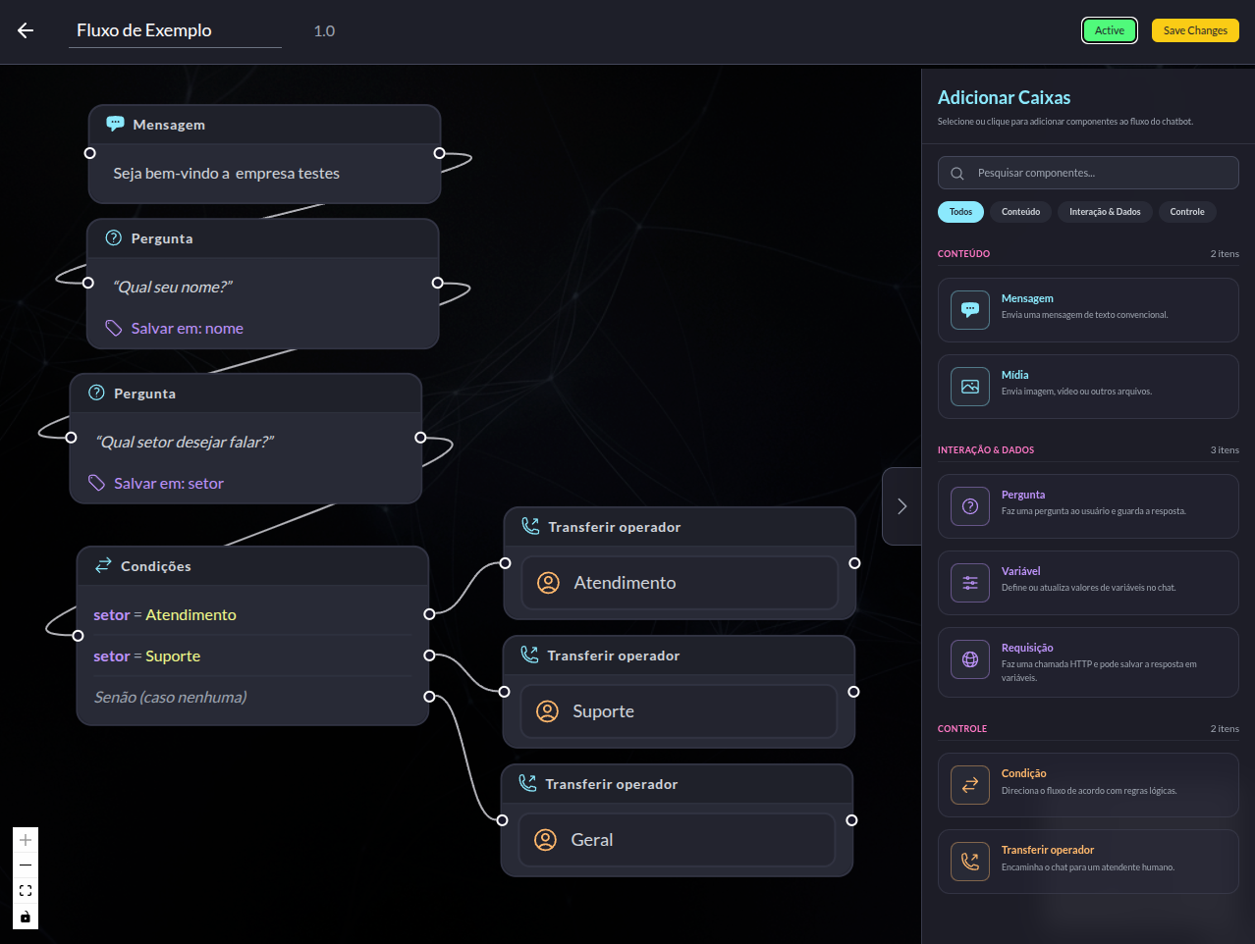Click the zoom out minus control

tap(26, 865)
